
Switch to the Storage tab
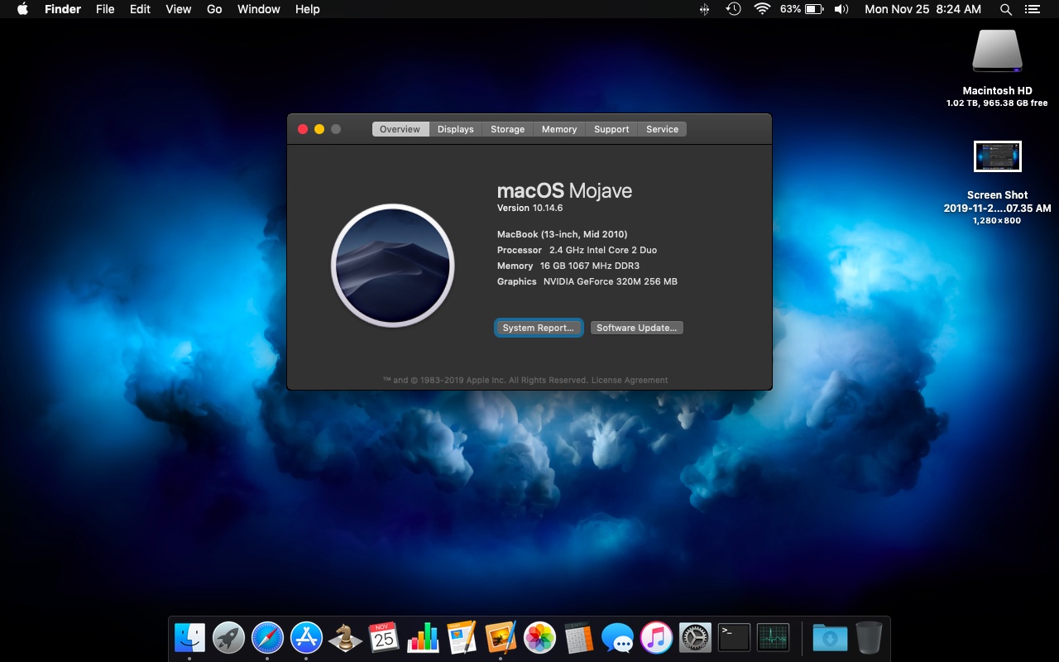[x=507, y=129]
